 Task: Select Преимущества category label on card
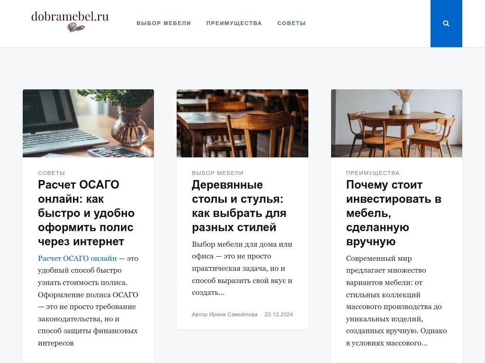point(373,173)
